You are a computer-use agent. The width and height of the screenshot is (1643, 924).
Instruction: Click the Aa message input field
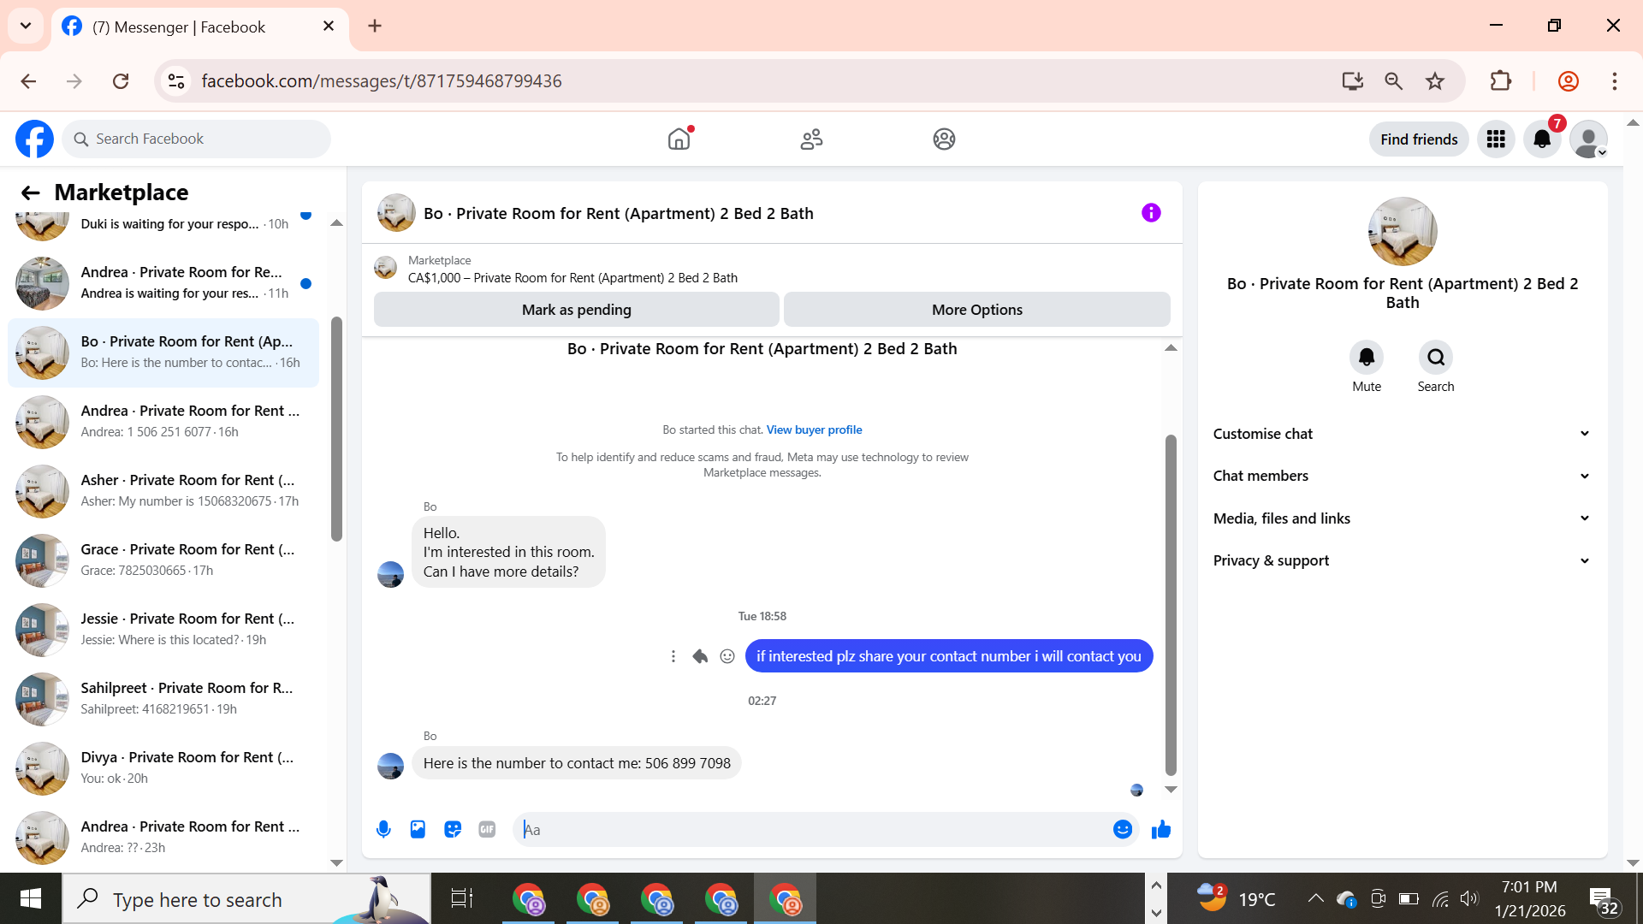(x=813, y=829)
